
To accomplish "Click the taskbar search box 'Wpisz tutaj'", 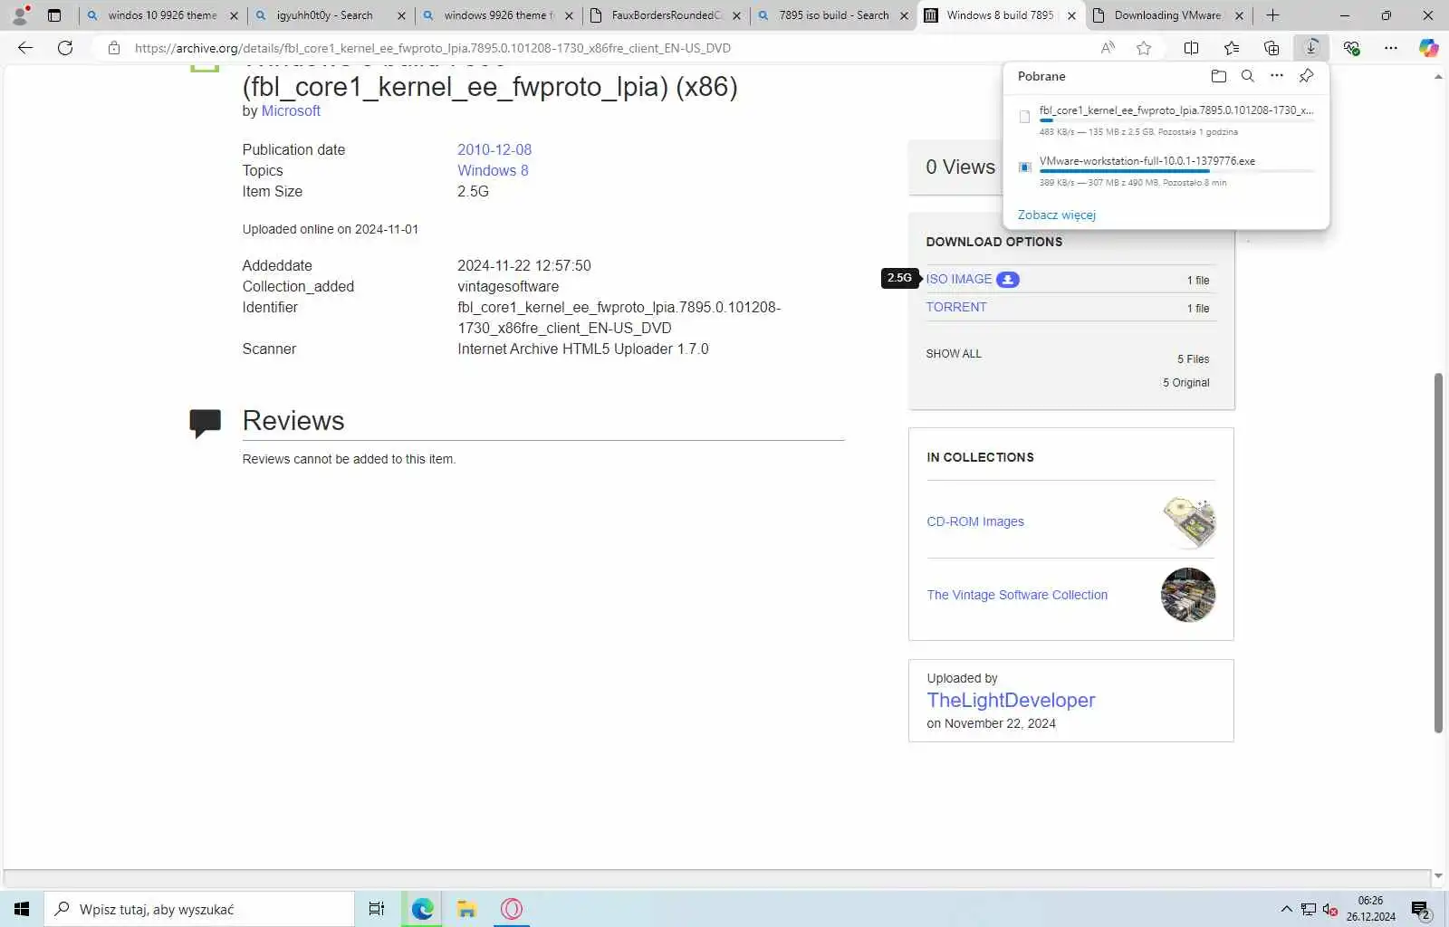I will point(199,909).
